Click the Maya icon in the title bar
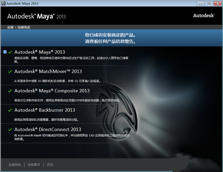223x172 pixels. [3, 3]
